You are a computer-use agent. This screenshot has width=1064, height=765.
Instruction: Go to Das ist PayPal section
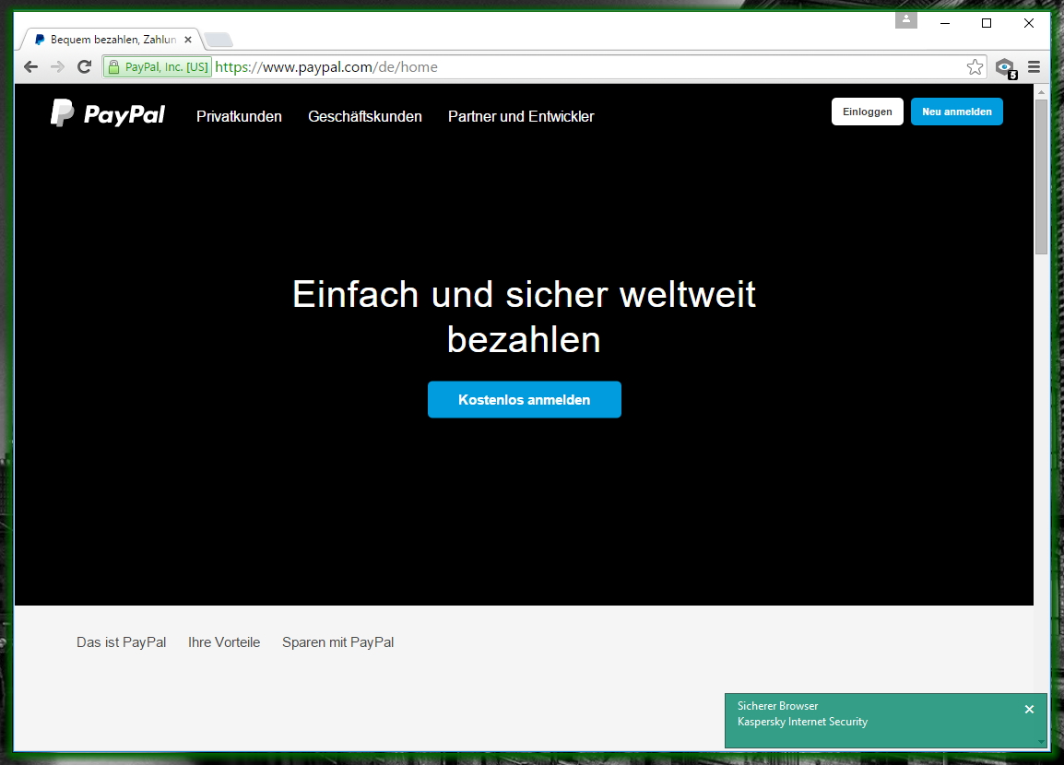122,642
